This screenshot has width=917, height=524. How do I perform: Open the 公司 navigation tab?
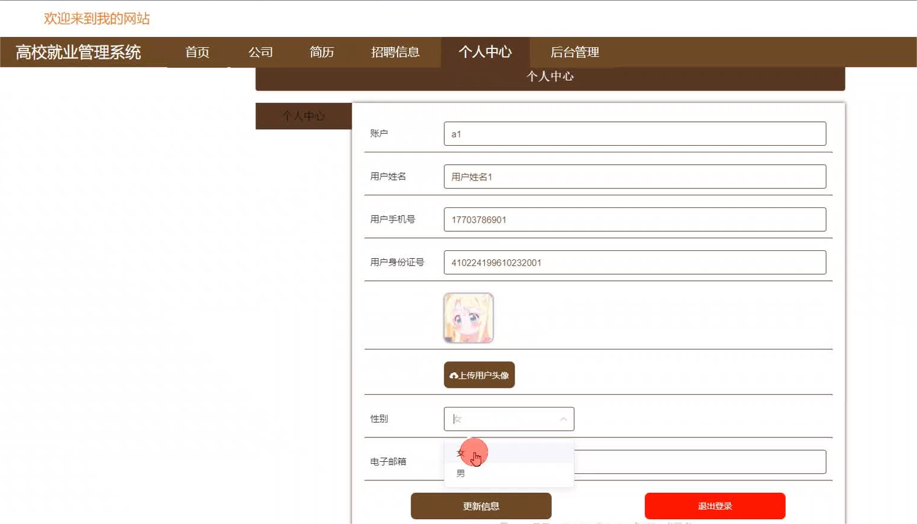260,52
